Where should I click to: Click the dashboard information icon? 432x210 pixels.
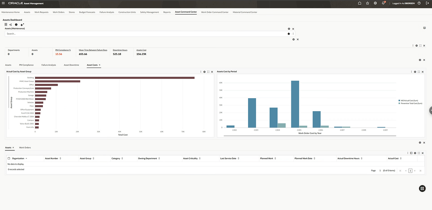coord(16,24)
